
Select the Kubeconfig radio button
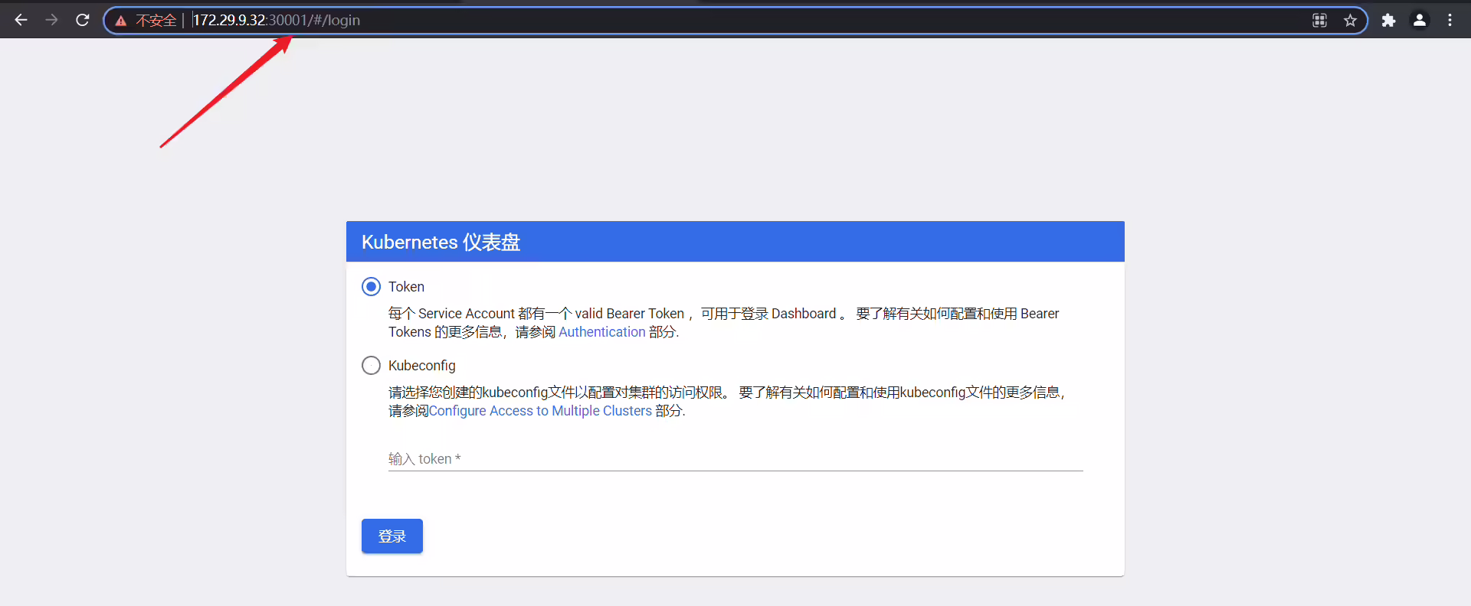coord(371,366)
